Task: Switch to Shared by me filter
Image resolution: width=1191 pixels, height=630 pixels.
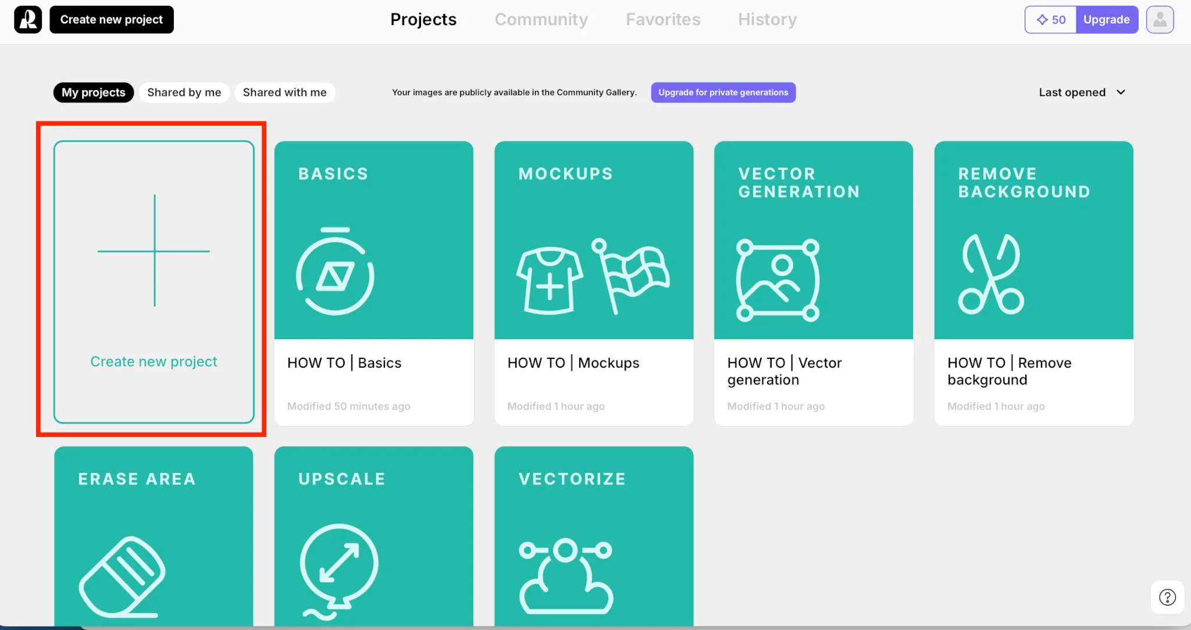Action: 184,92
